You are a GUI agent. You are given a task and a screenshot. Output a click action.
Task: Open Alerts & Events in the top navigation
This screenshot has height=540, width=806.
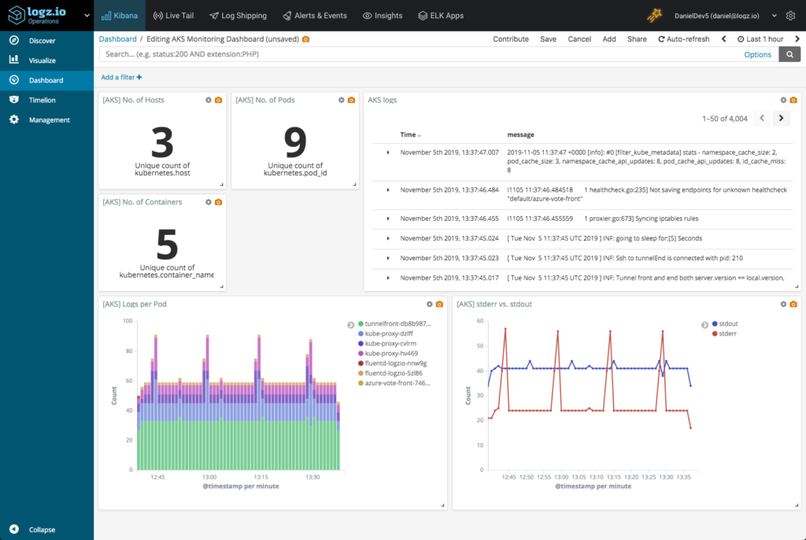pos(315,15)
